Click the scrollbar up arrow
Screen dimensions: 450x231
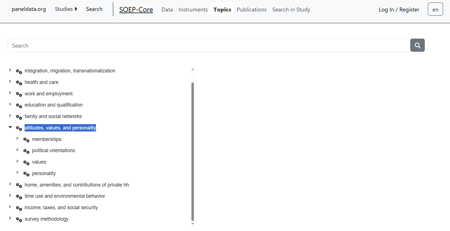tap(193, 69)
